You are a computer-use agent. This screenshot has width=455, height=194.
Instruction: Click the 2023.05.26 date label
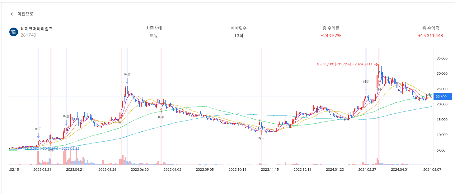107,170
